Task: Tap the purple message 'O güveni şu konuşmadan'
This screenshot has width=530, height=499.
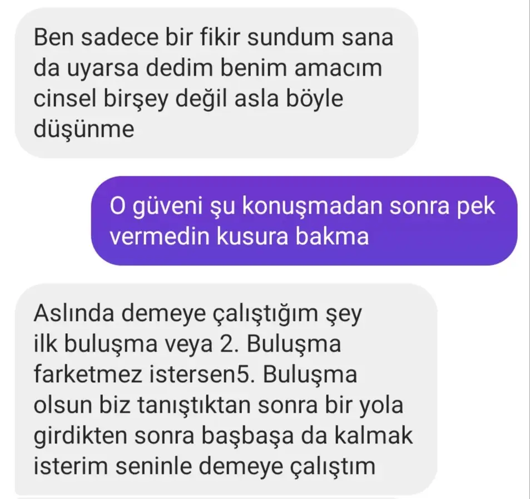Action: point(304,220)
